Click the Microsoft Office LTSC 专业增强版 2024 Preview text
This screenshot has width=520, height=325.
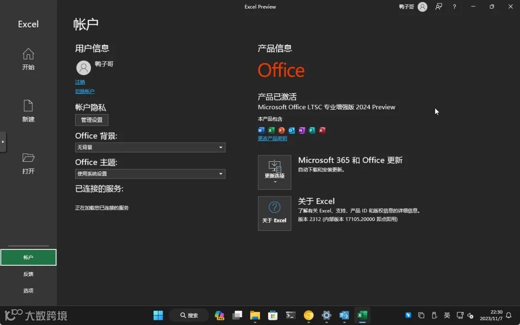[x=326, y=107]
